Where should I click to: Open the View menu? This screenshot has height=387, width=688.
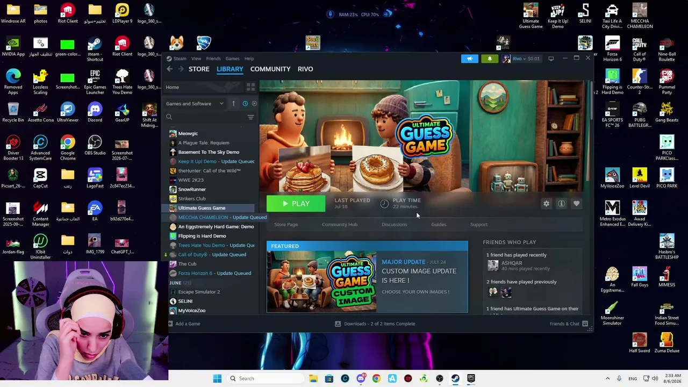pos(196,59)
